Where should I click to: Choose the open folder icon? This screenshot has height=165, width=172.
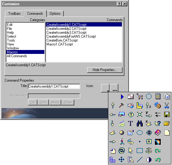point(167,123)
